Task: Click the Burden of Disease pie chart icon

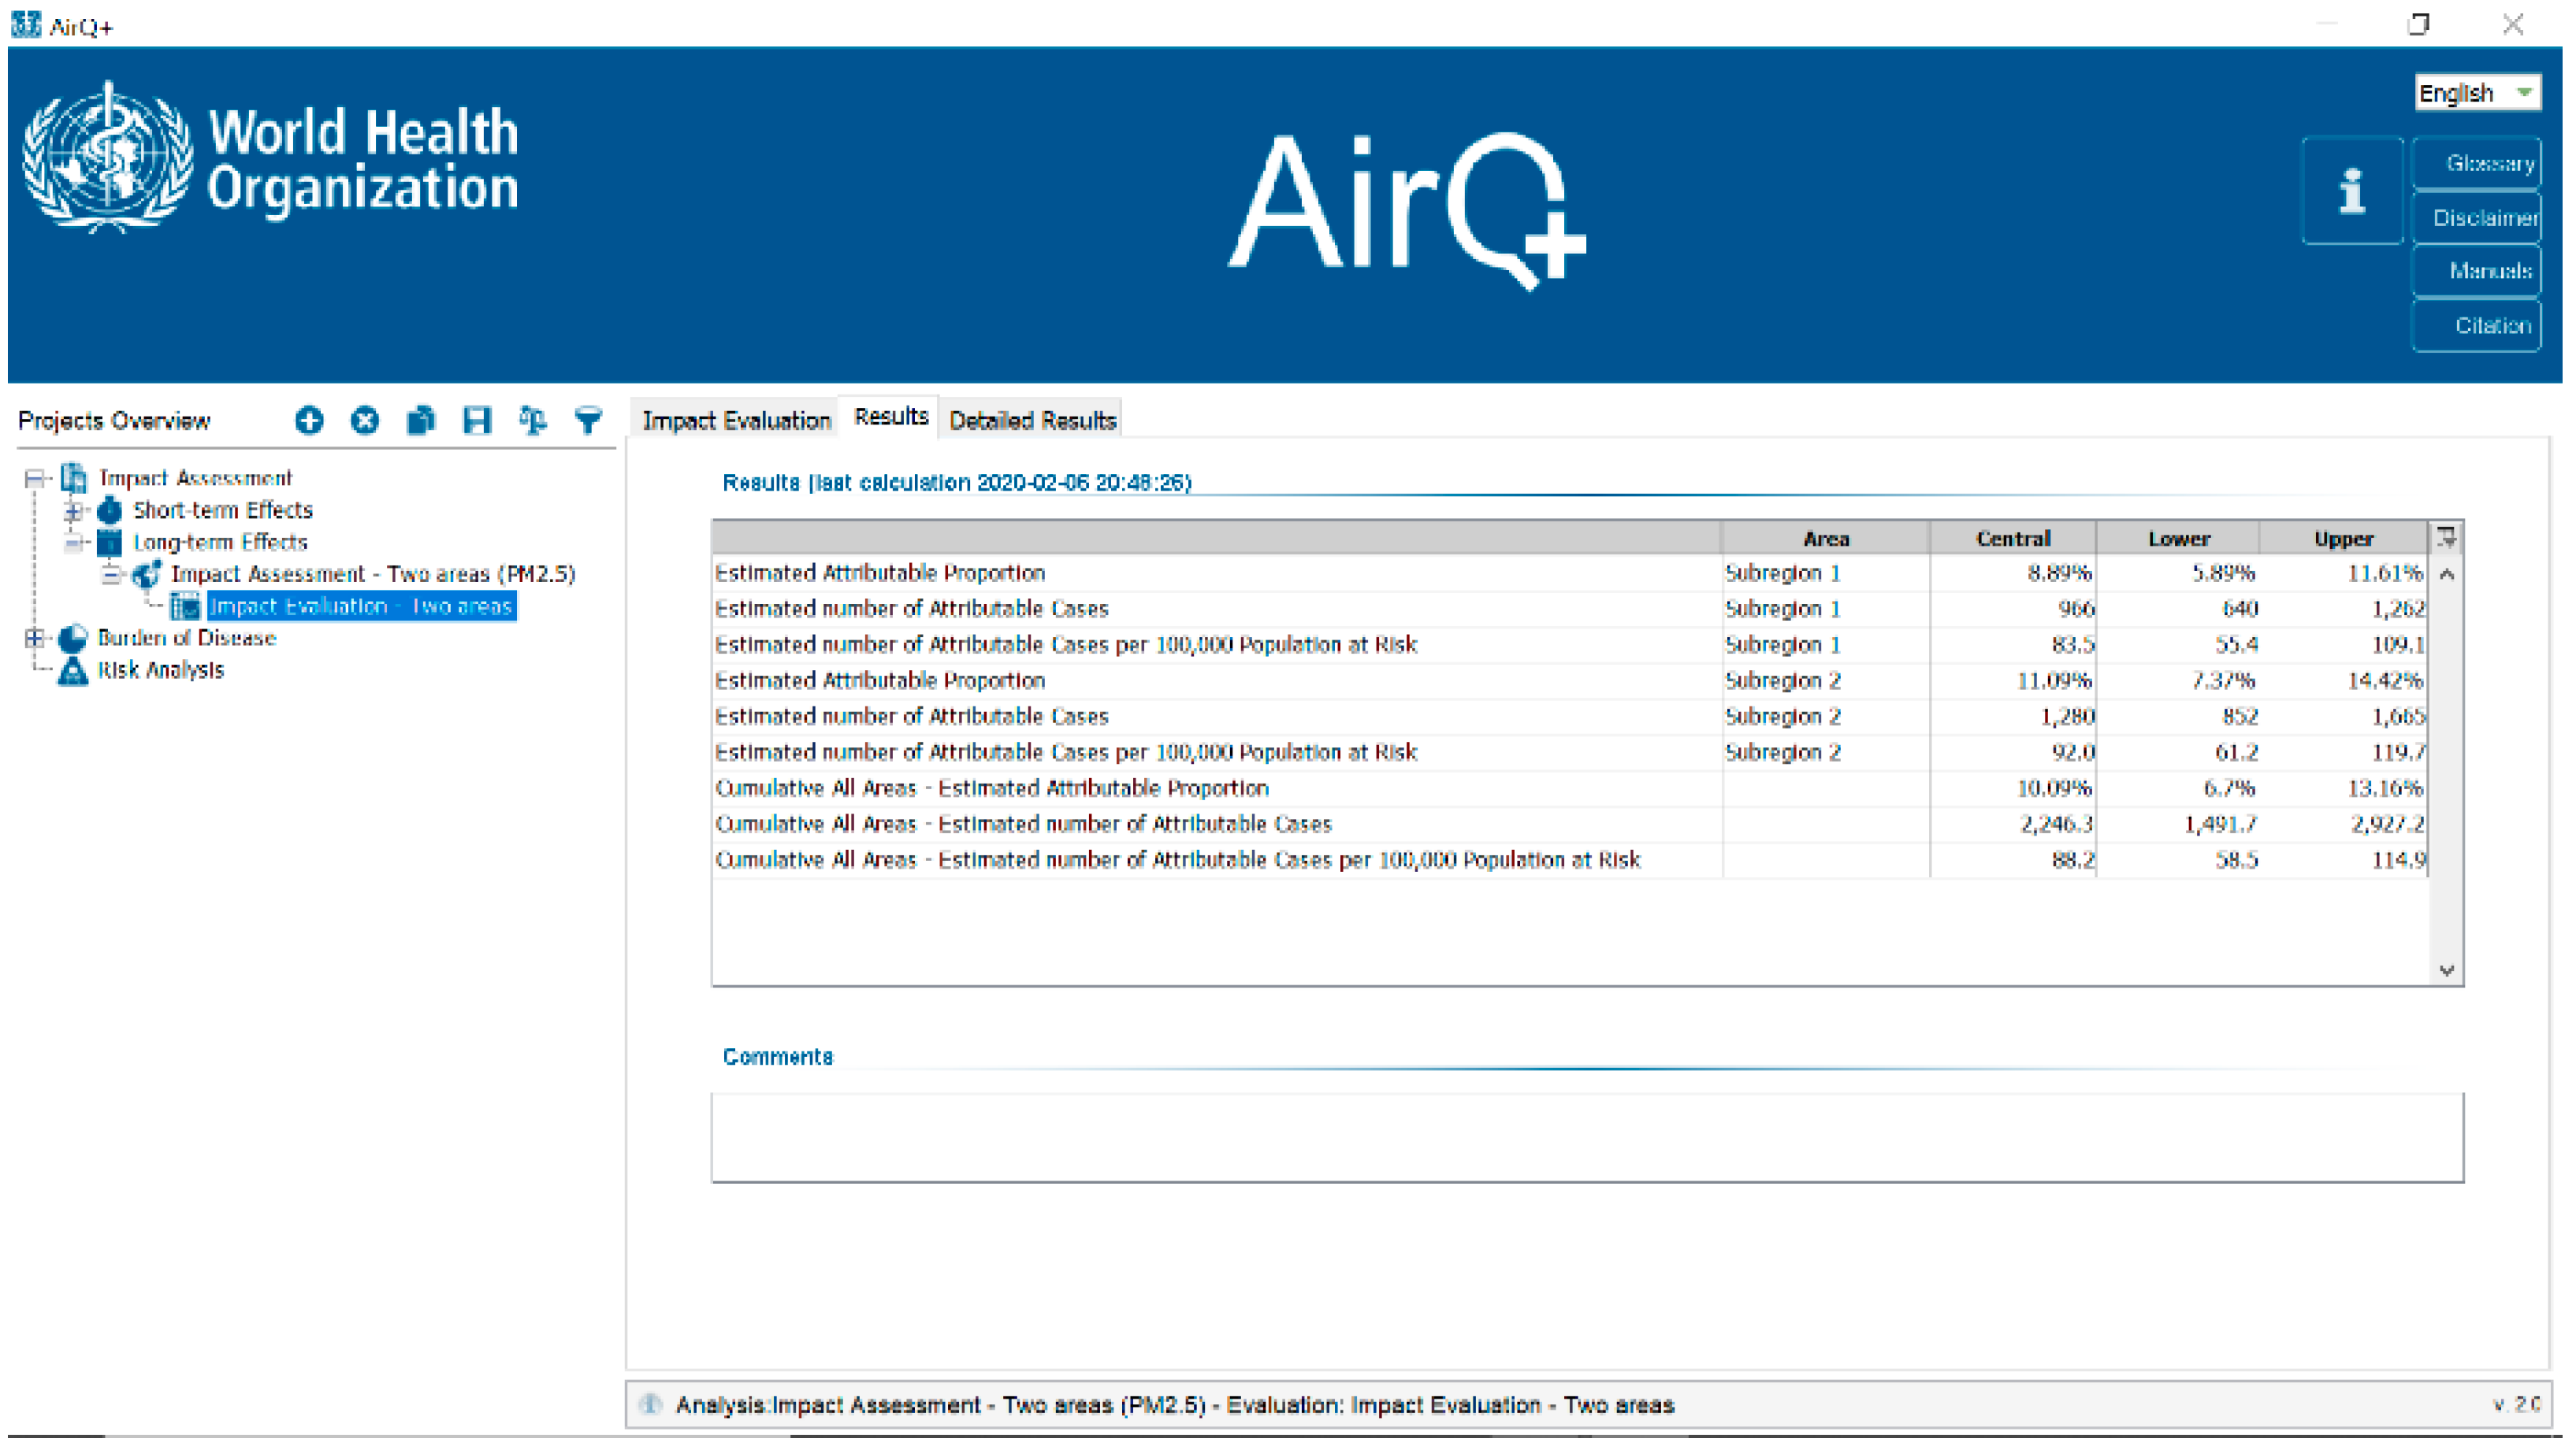Action: tap(73, 639)
